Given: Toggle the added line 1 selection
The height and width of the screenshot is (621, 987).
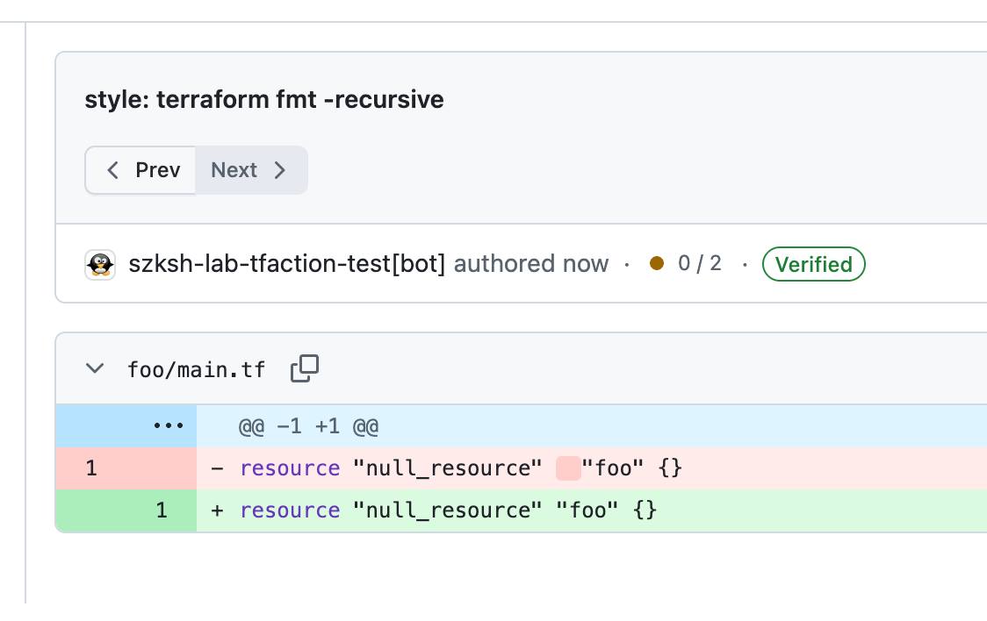Looking at the screenshot, I should coord(162,510).
